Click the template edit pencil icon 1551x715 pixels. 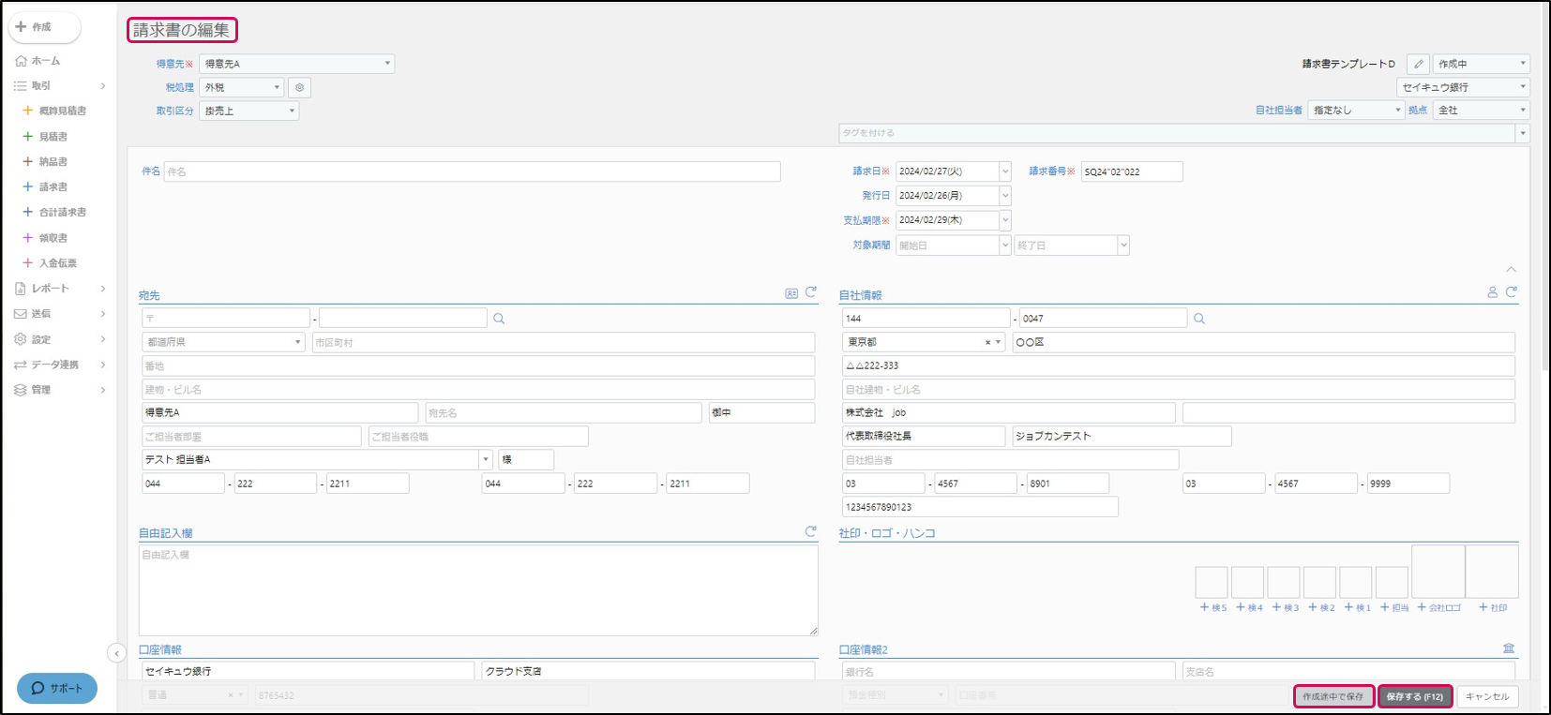point(1418,64)
